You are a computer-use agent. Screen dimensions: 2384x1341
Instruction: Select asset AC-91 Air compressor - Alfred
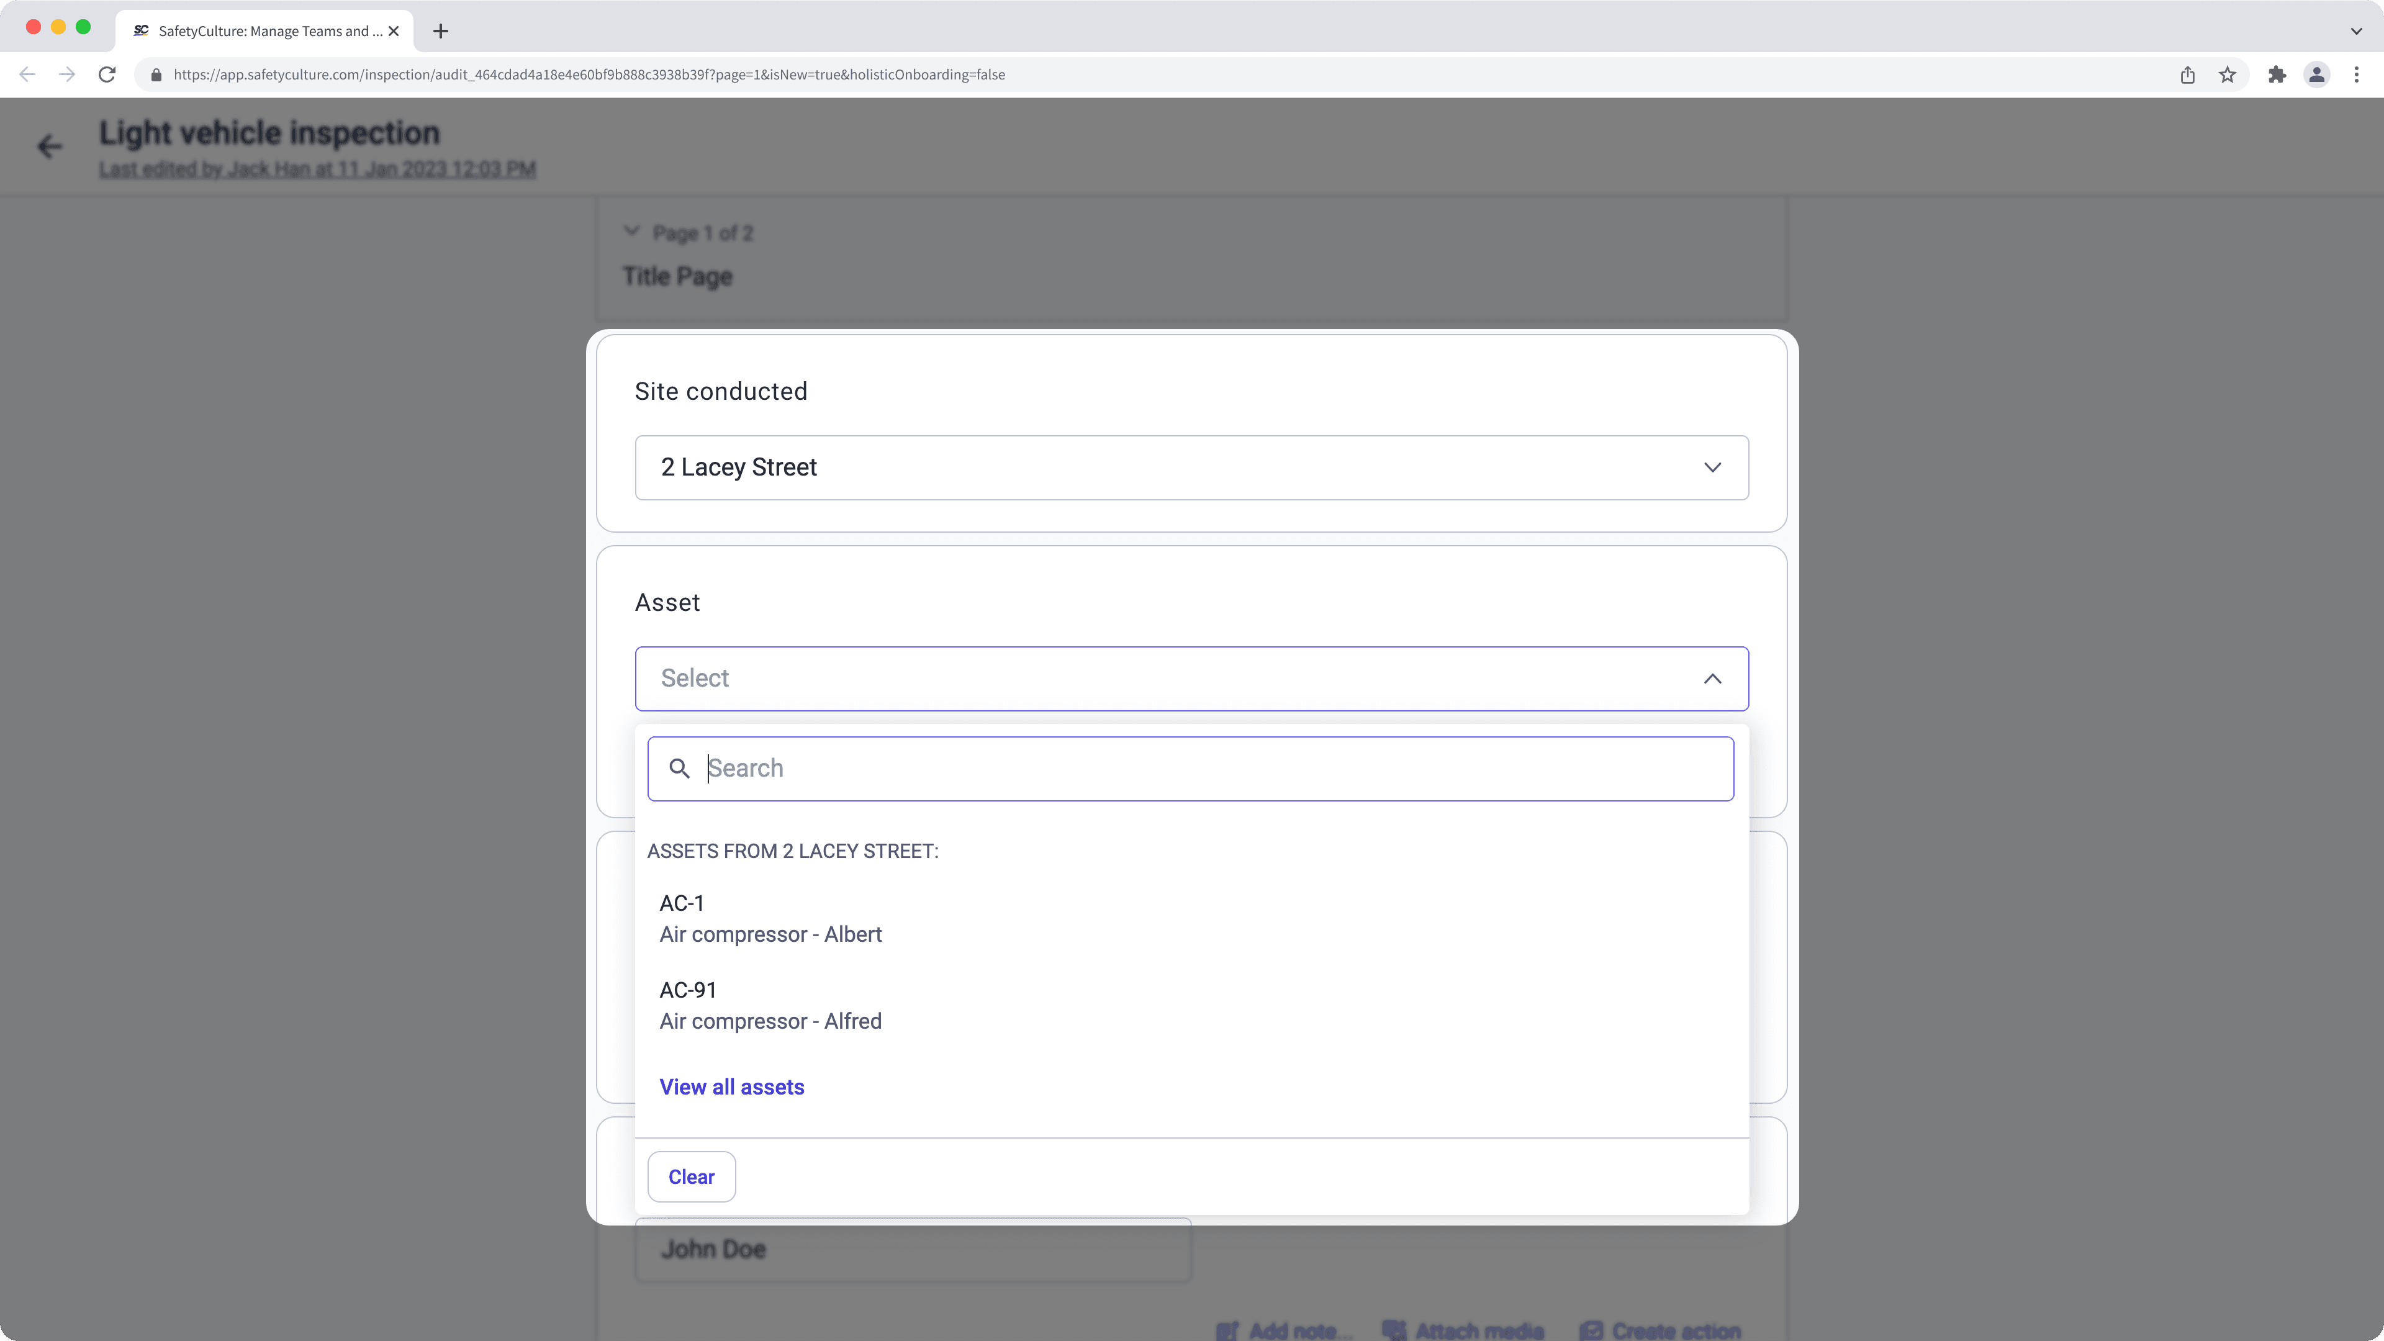point(1191,1005)
